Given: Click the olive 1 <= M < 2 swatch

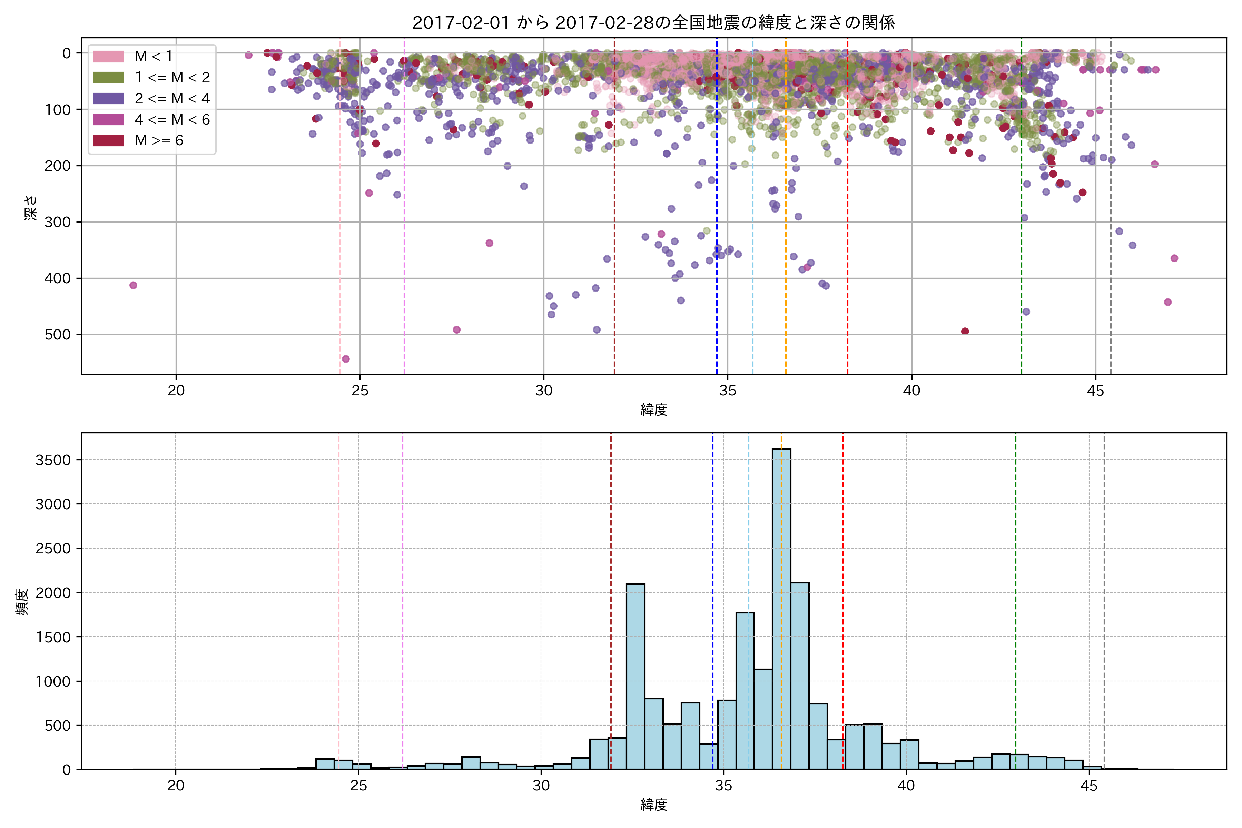Looking at the screenshot, I should point(108,78).
